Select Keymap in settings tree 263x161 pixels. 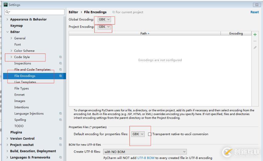tap(16, 26)
